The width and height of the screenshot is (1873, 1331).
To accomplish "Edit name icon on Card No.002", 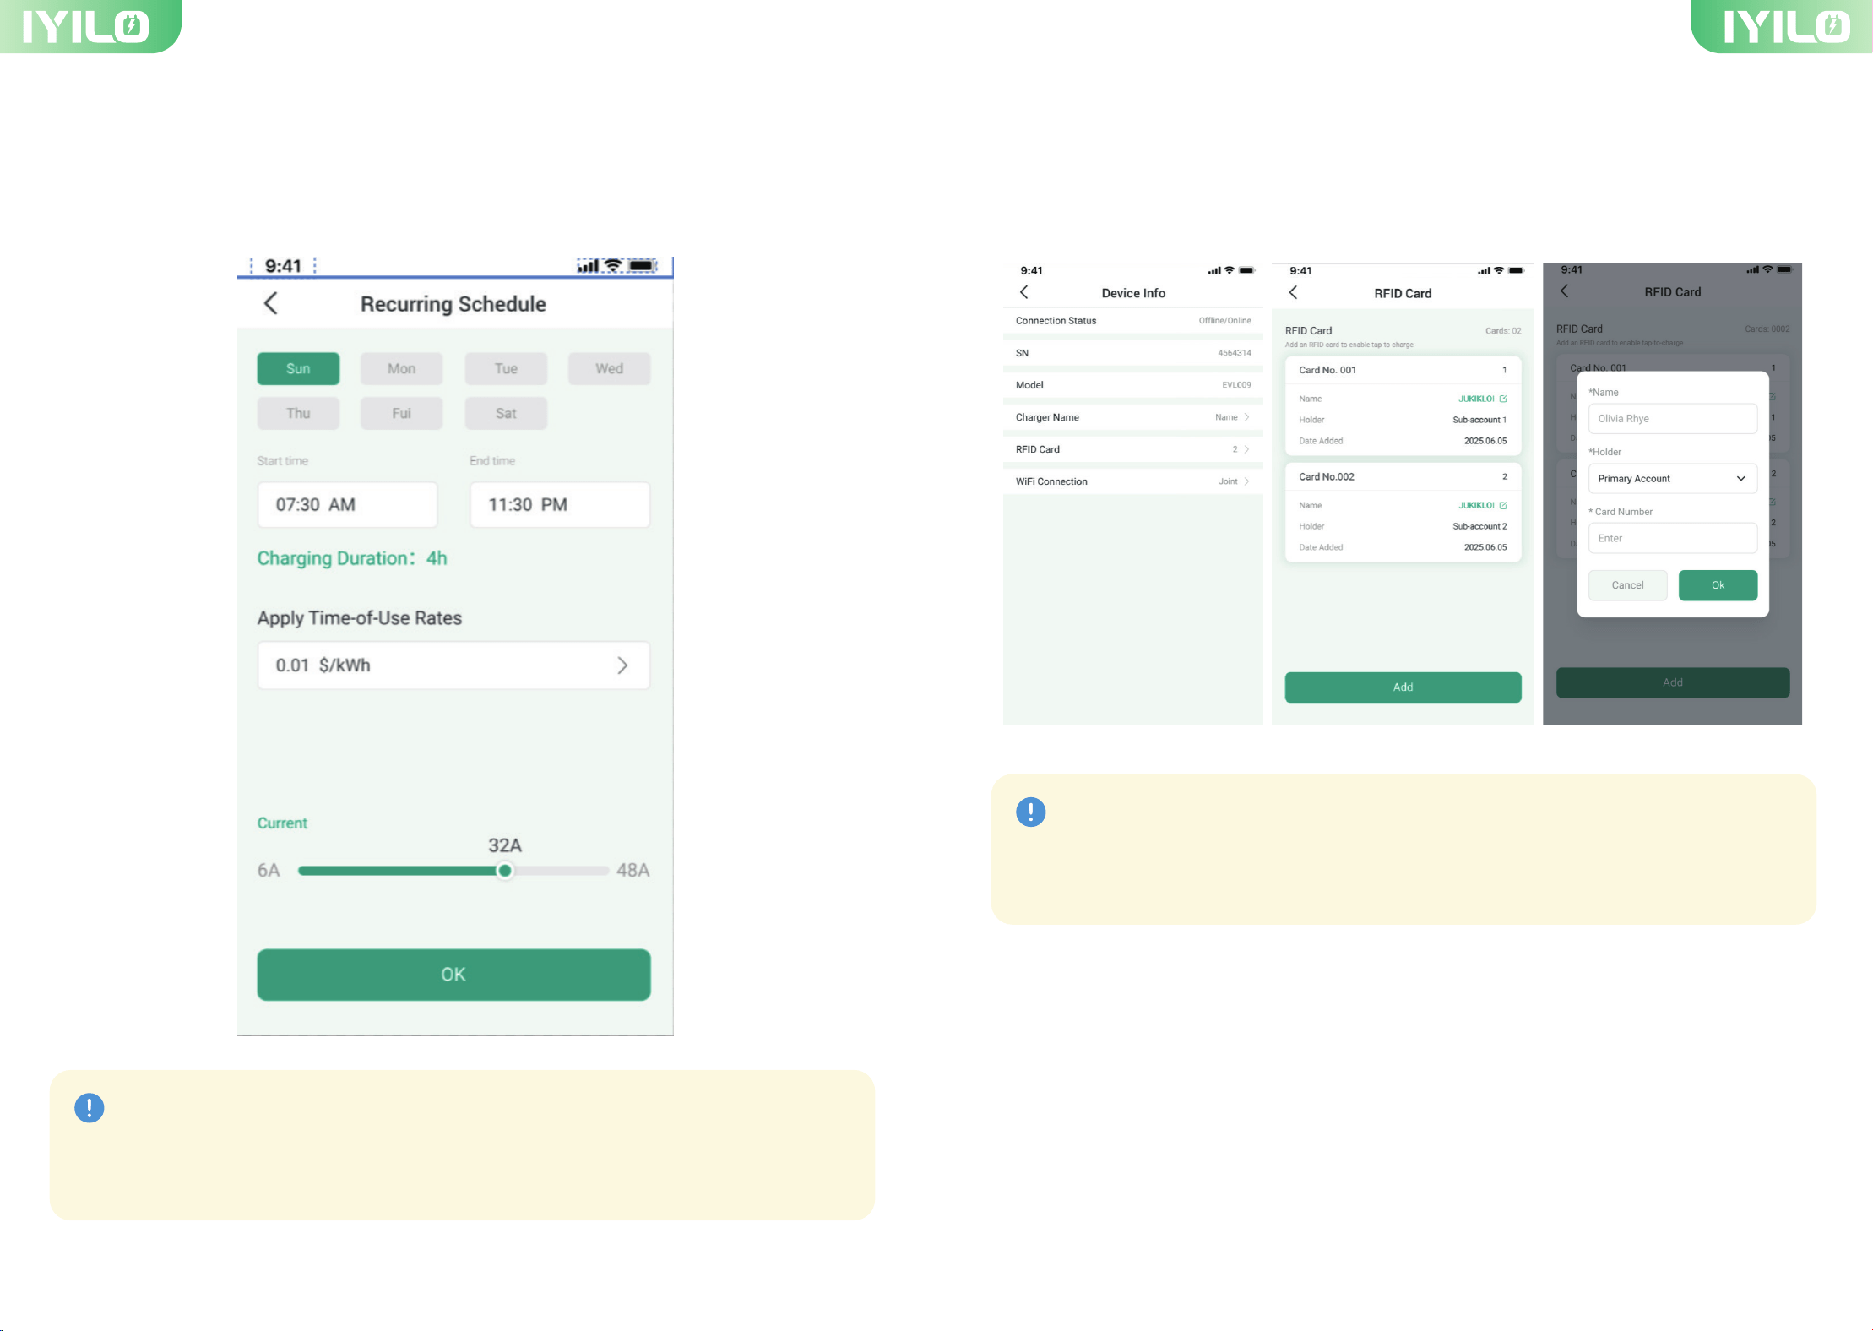I will point(1503,505).
